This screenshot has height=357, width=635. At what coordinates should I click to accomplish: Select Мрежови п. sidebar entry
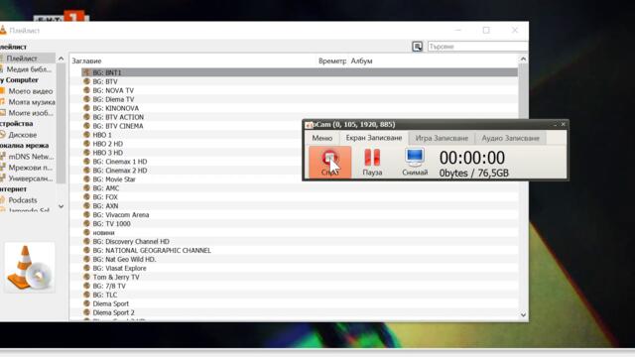pos(28,168)
